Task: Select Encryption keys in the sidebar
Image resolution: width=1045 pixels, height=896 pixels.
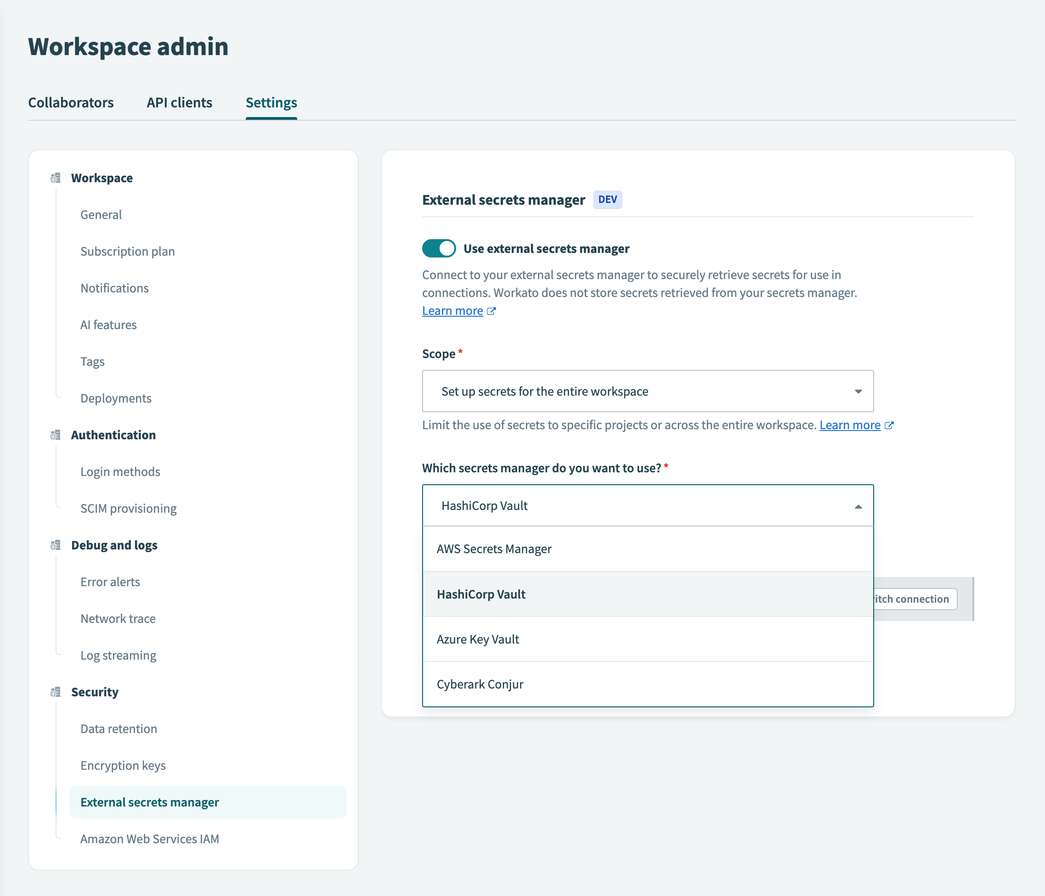Action: (123, 766)
